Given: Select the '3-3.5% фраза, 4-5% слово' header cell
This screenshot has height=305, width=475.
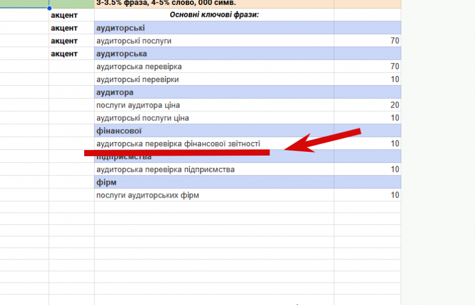Looking at the screenshot, I should click(214, 4).
